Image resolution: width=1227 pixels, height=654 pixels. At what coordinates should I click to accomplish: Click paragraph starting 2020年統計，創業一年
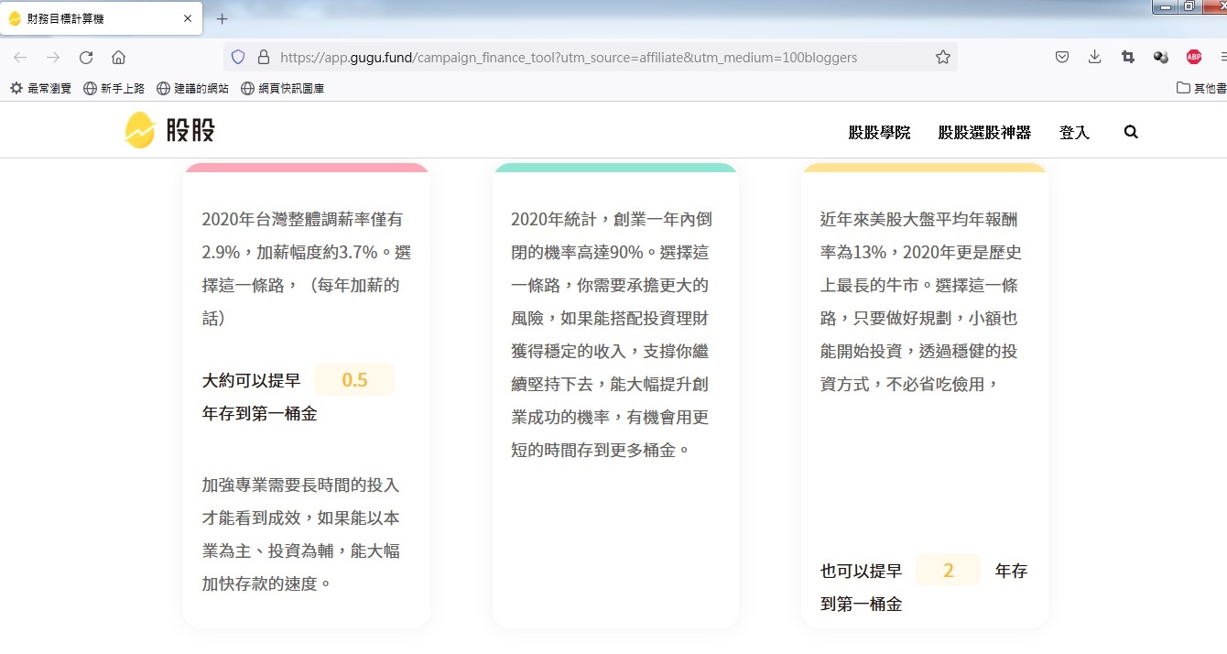point(612,335)
